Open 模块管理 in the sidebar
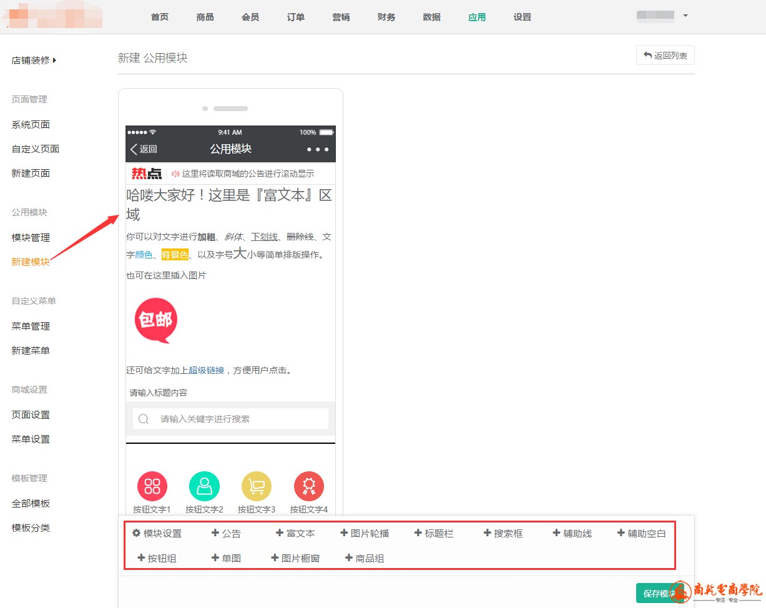The image size is (766, 608). (31, 238)
